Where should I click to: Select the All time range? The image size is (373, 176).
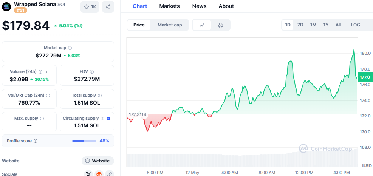point(338,25)
